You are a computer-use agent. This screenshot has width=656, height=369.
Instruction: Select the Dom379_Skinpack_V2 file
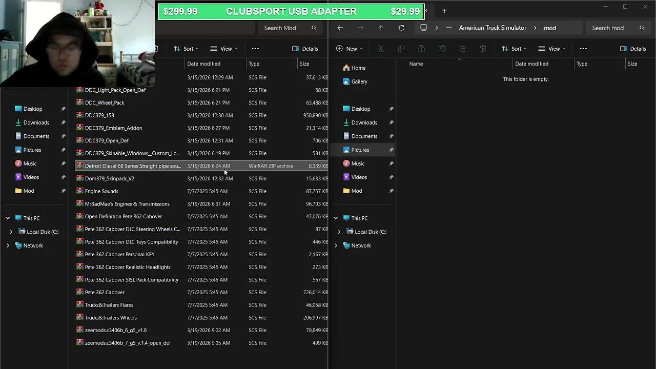[x=201, y=178]
